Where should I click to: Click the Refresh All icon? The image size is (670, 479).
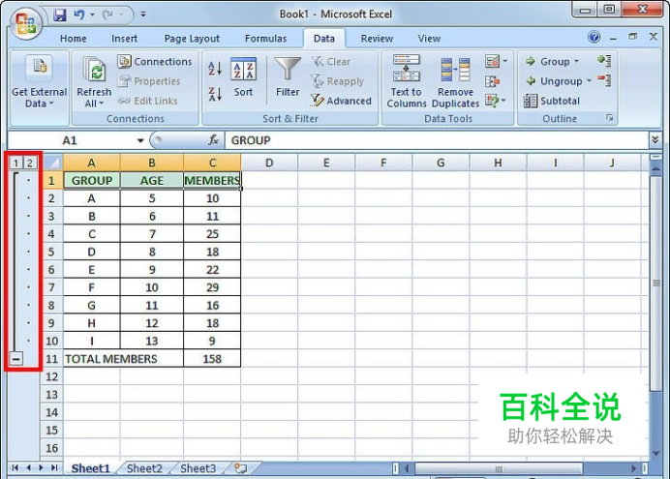click(x=94, y=71)
